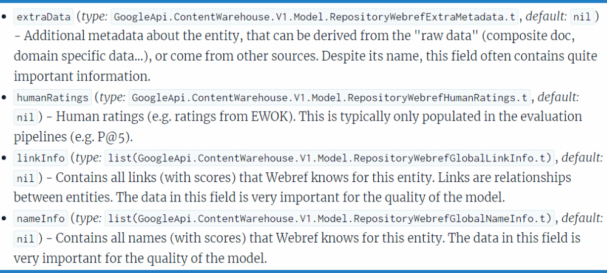Click the bullet point beside linkInfo
Image resolution: width=607 pixels, height=273 pixels.
tap(4, 158)
